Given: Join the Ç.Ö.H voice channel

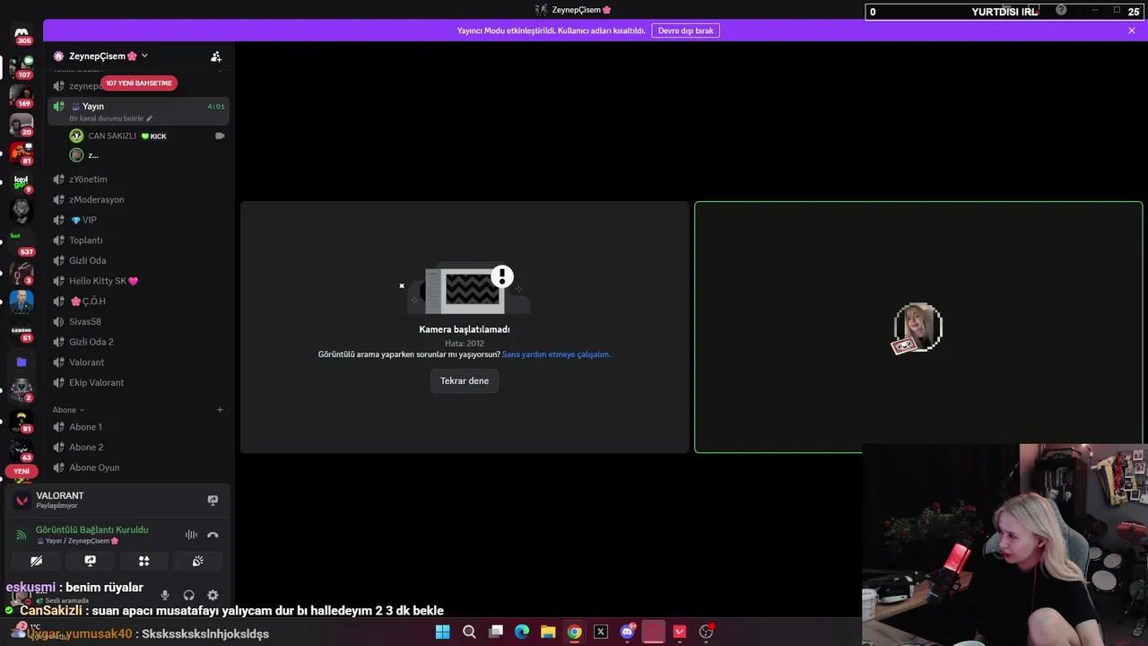Looking at the screenshot, I should tap(139, 301).
